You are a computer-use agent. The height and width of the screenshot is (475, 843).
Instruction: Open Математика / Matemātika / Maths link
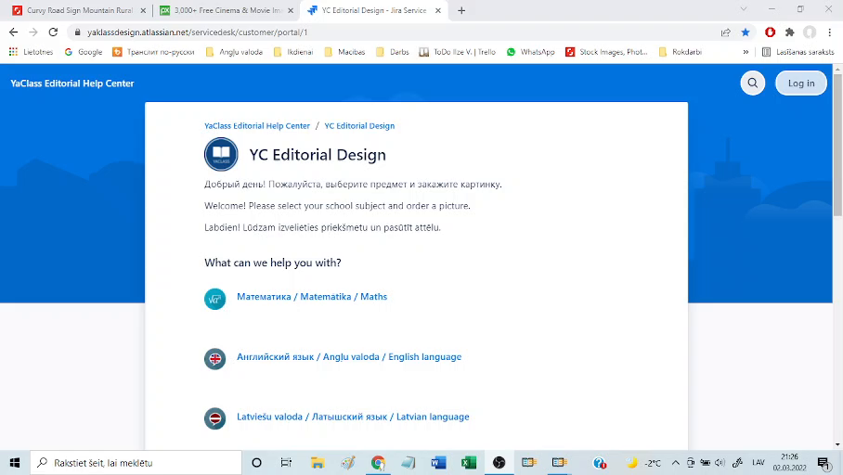point(312,297)
